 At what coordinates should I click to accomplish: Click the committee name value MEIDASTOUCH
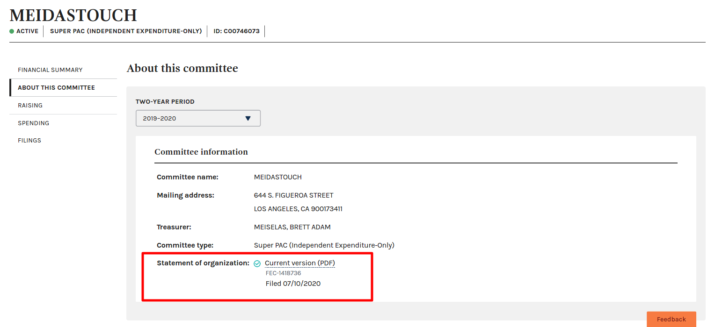coord(278,177)
